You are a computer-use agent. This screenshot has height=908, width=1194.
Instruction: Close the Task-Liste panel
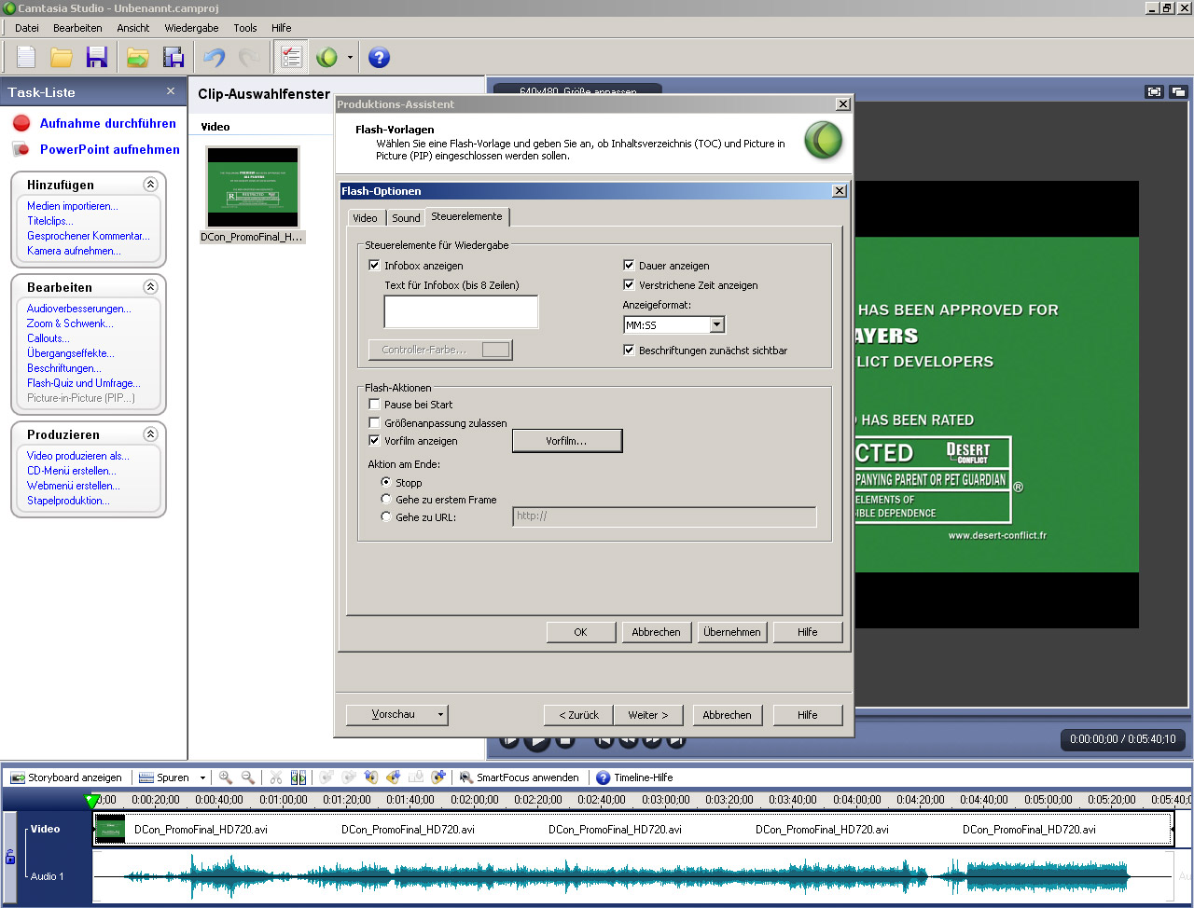171,91
